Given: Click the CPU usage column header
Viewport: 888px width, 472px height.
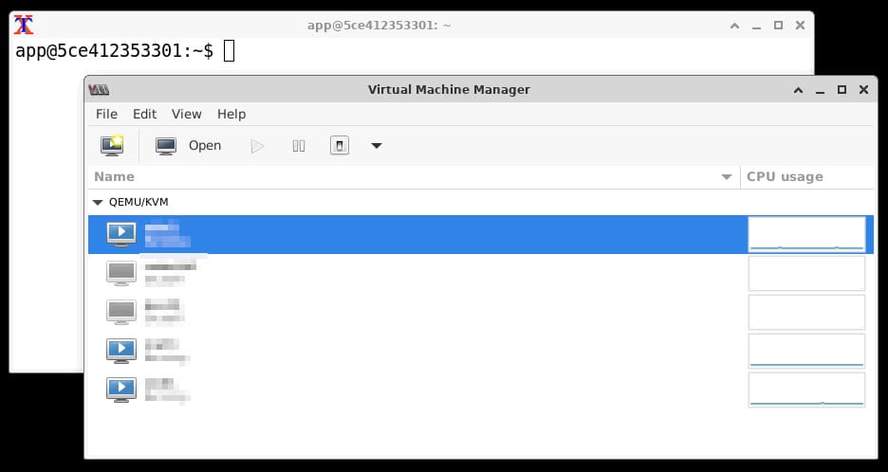Looking at the screenshot, I should point(806,176).
